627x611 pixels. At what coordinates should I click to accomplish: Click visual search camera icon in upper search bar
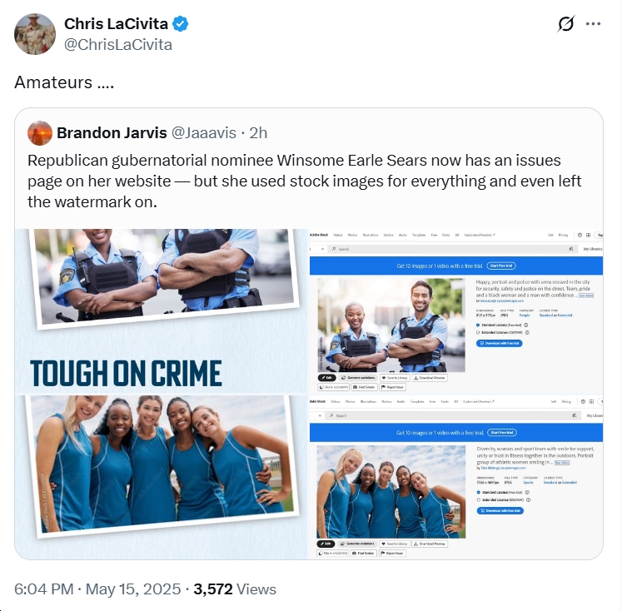tap(571, 249)
